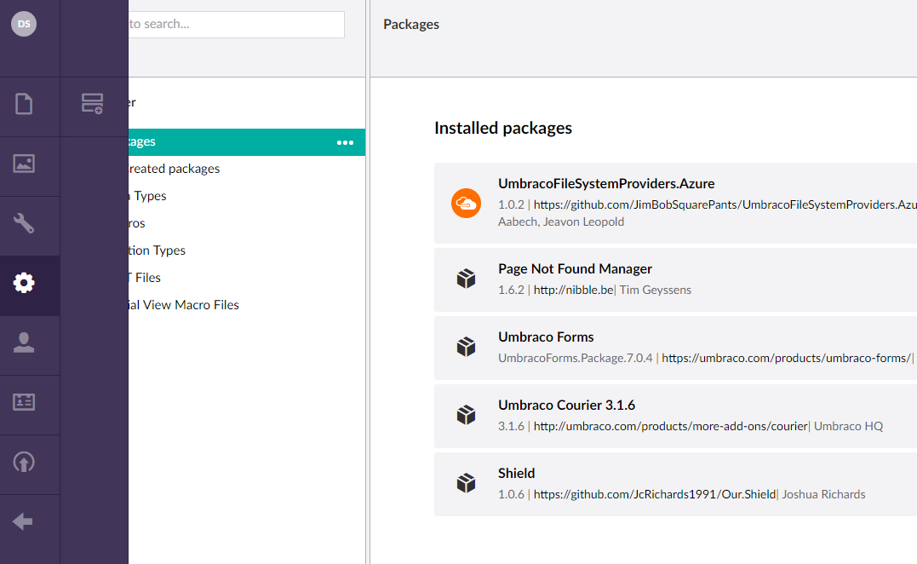Open the Forms section icon
The image size is (917, 564).
click(93, 104)
